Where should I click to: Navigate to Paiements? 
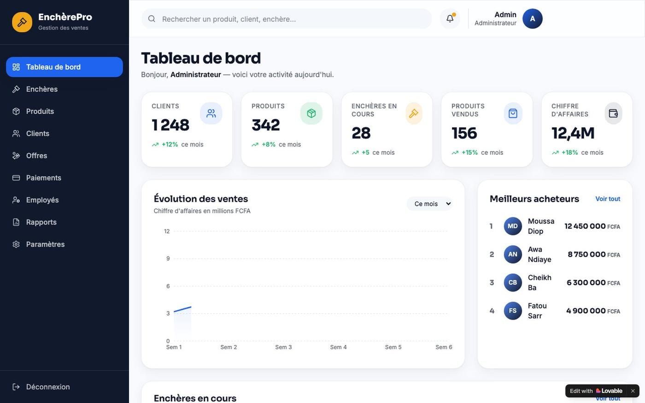pyautogui.click(x=64, y=178)
